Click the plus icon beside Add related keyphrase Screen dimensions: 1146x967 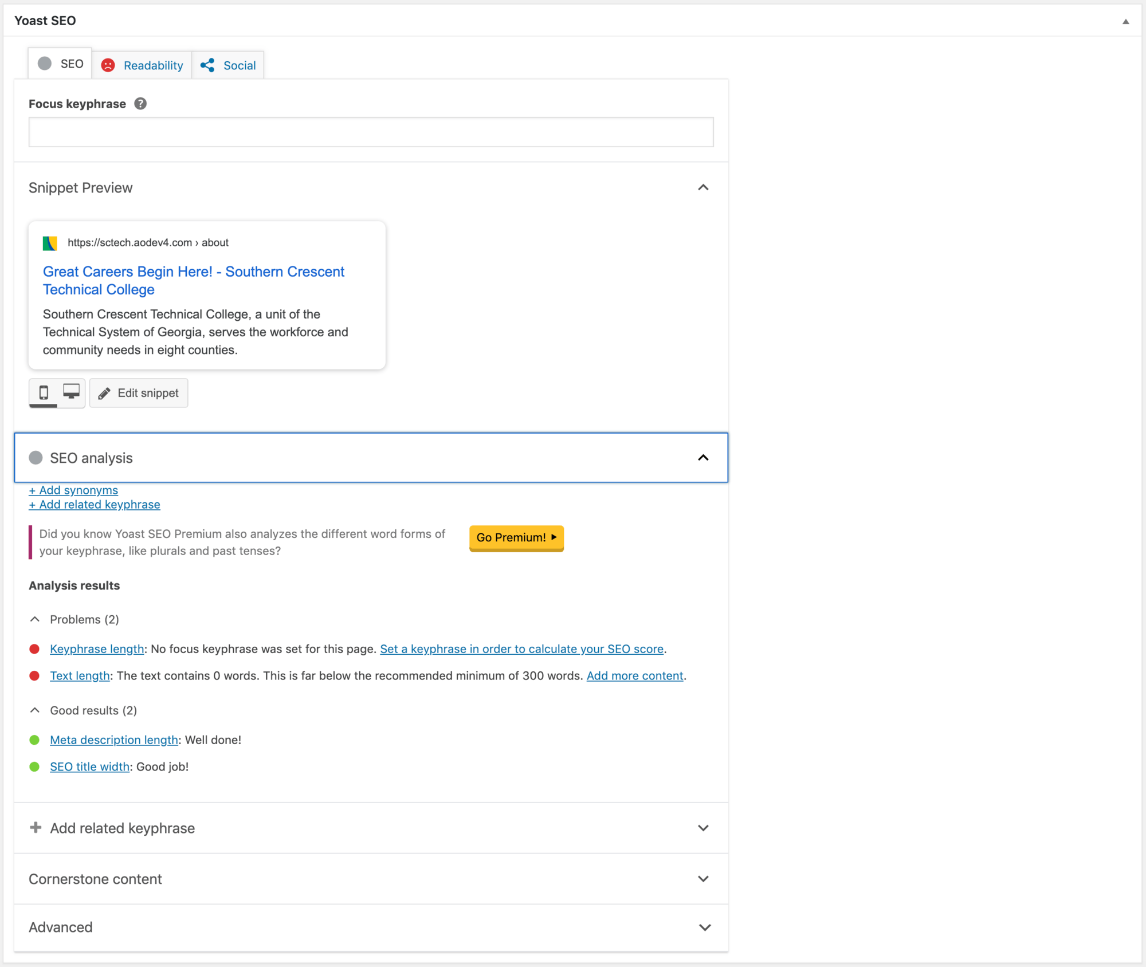click(36, 828)
